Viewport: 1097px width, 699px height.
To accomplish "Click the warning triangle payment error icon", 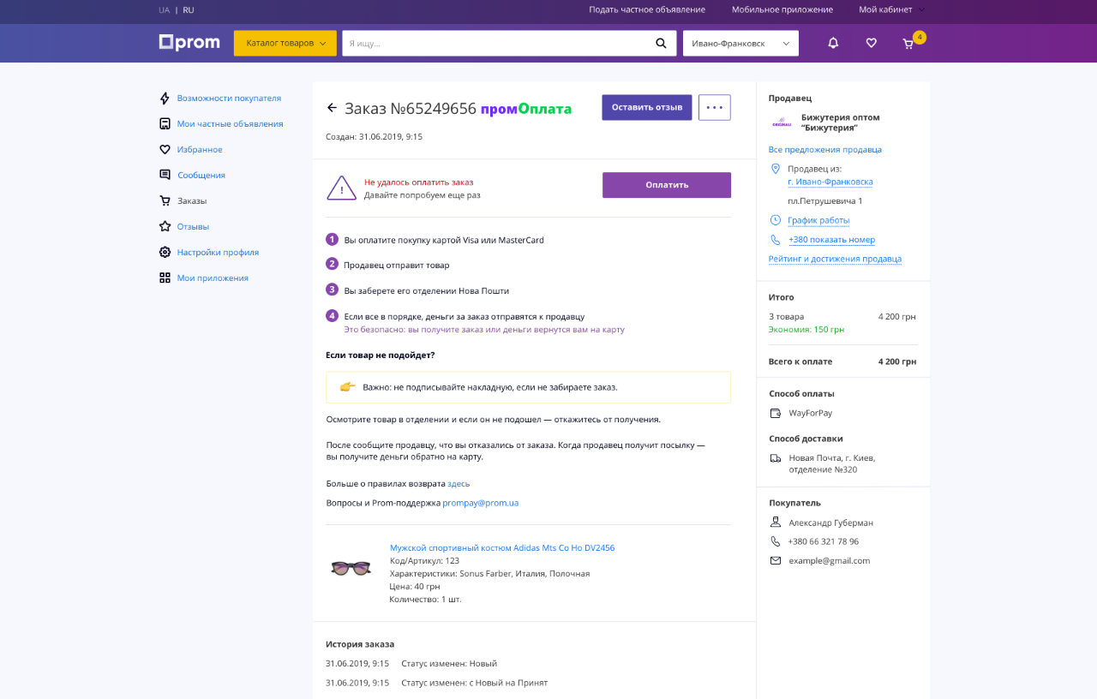I will click(341, 188).
